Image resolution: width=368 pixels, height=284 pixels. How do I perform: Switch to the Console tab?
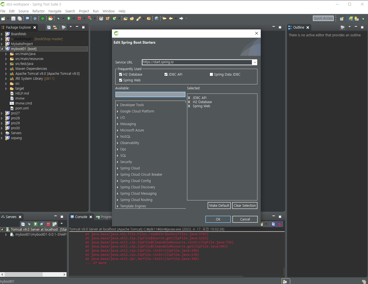pos(81,217)
